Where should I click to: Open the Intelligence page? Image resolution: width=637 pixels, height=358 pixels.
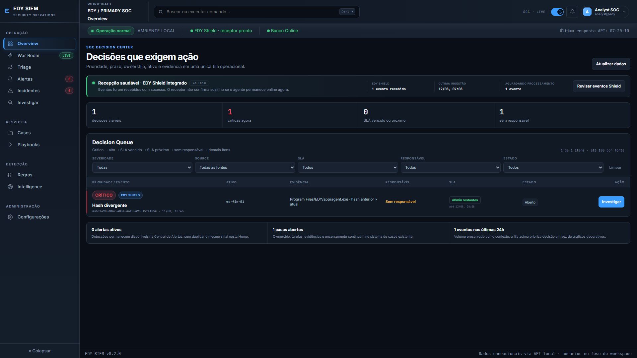(x=40, y=187)
